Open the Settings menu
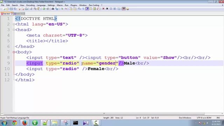 [x=51, y=5]
